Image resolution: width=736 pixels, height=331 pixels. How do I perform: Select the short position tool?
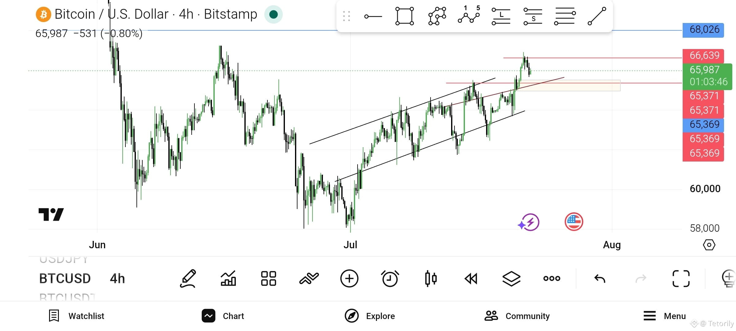pos(533,16)
